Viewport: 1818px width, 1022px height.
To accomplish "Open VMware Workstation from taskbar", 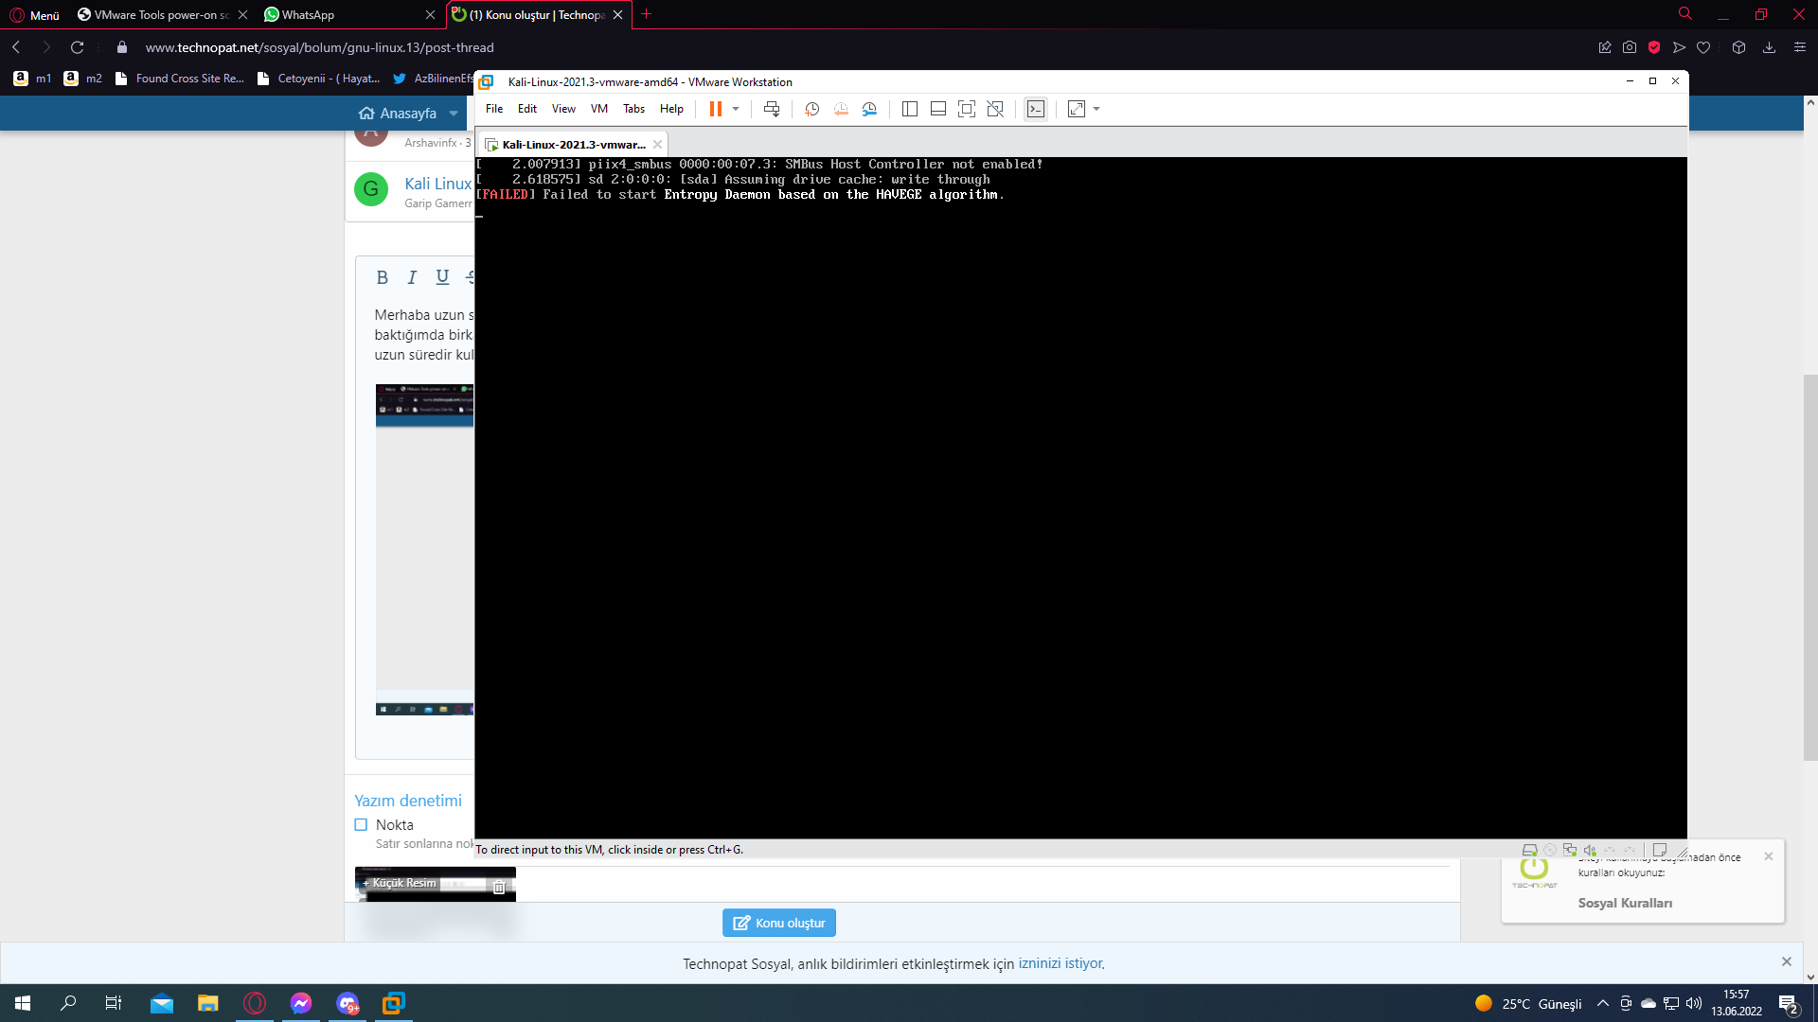I will pos(393,1003).
